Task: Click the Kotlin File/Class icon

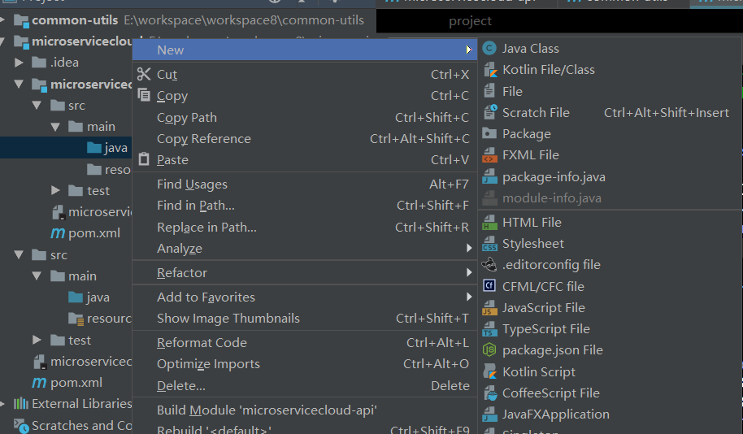Action: (x=489, y=70)
